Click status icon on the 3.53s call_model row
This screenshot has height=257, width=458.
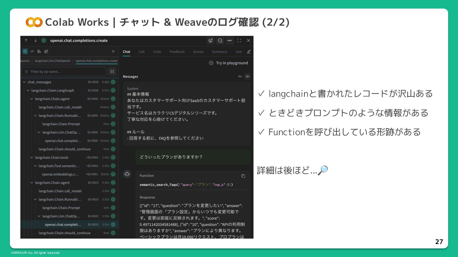coord(113,191)
